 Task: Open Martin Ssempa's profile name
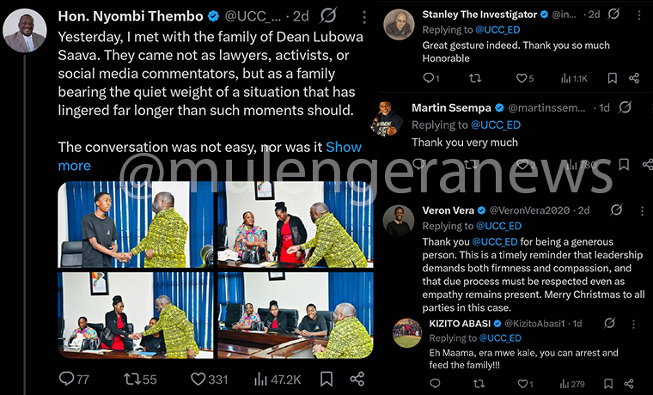(x=451, y=108)
